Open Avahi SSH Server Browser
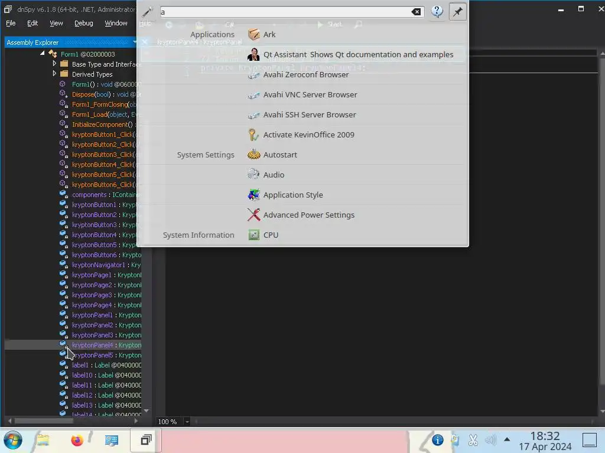Screen dimensions: 605x453 [302, 115]
